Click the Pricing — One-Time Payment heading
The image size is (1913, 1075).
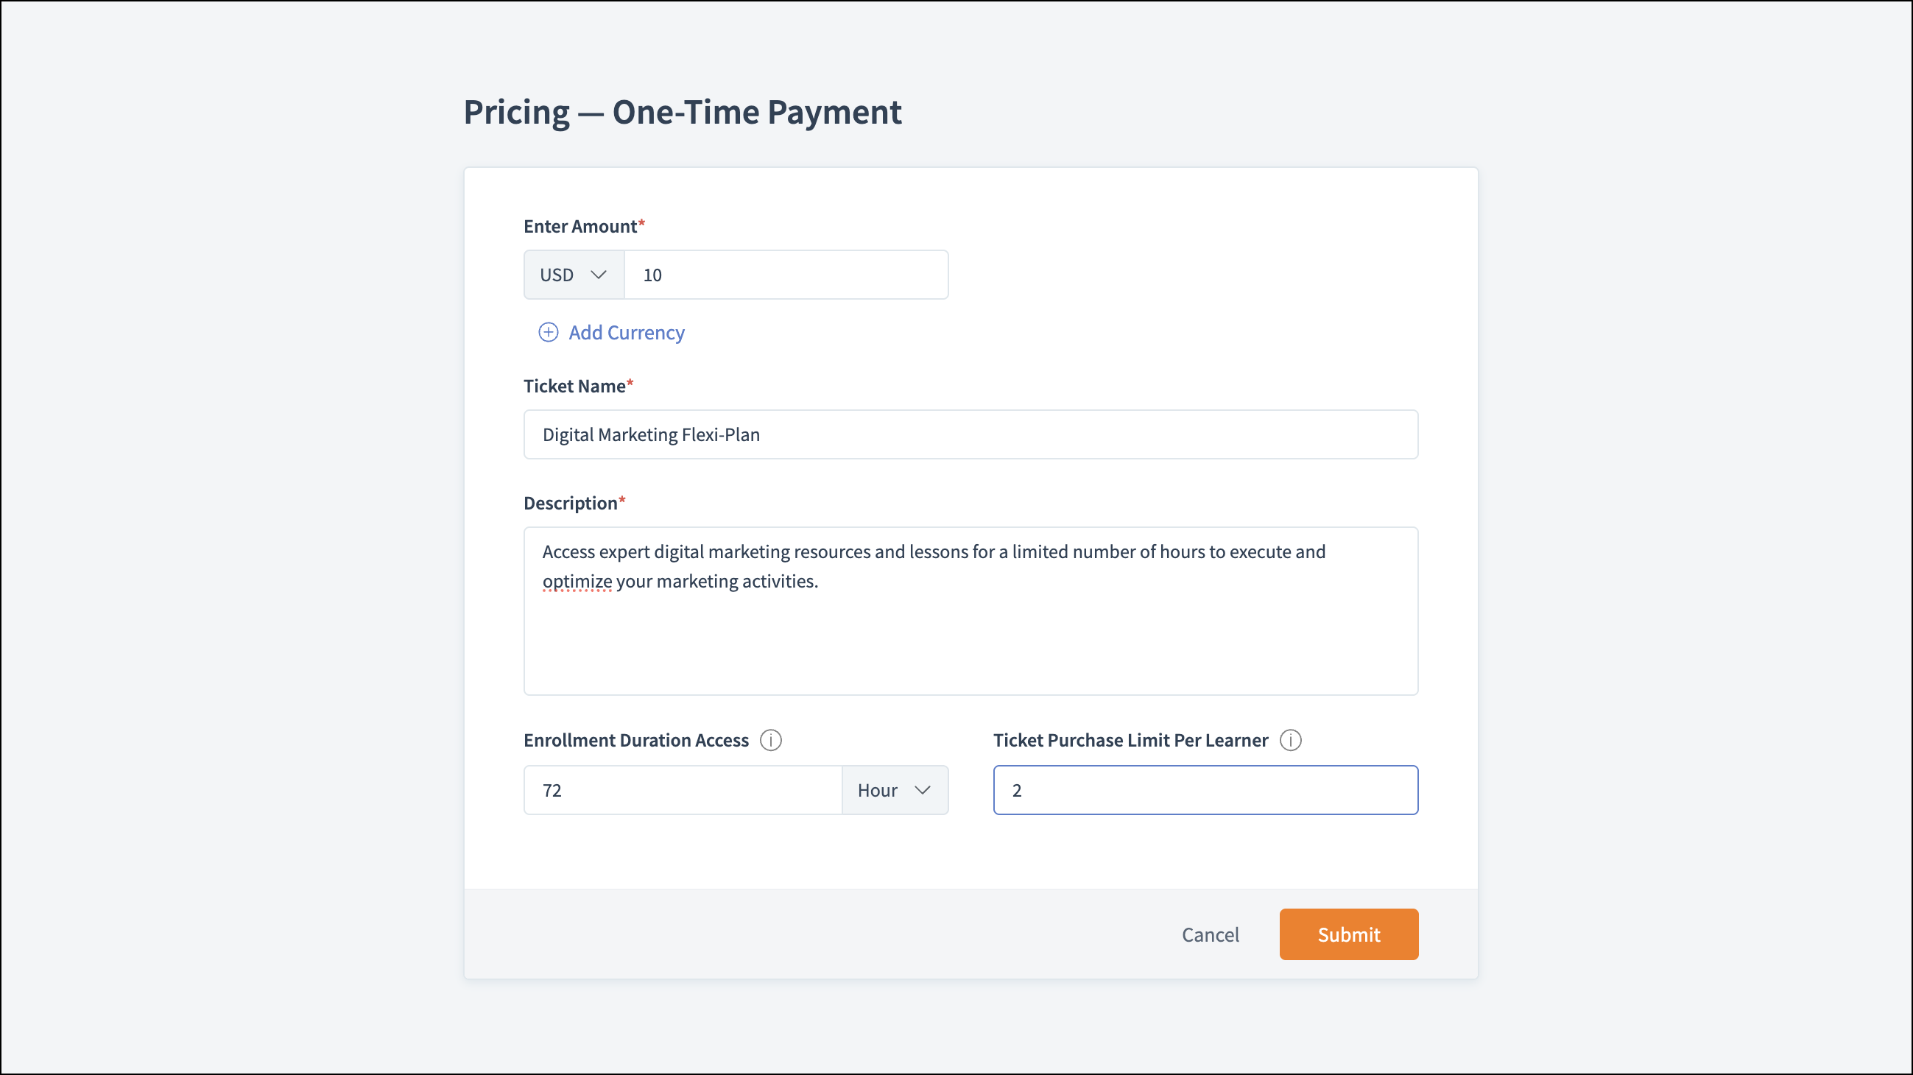(x=682, y=112)
